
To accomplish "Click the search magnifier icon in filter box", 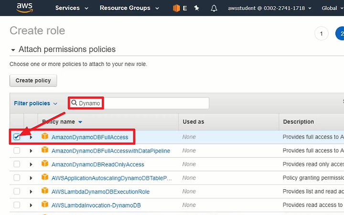I will (74, 103).
